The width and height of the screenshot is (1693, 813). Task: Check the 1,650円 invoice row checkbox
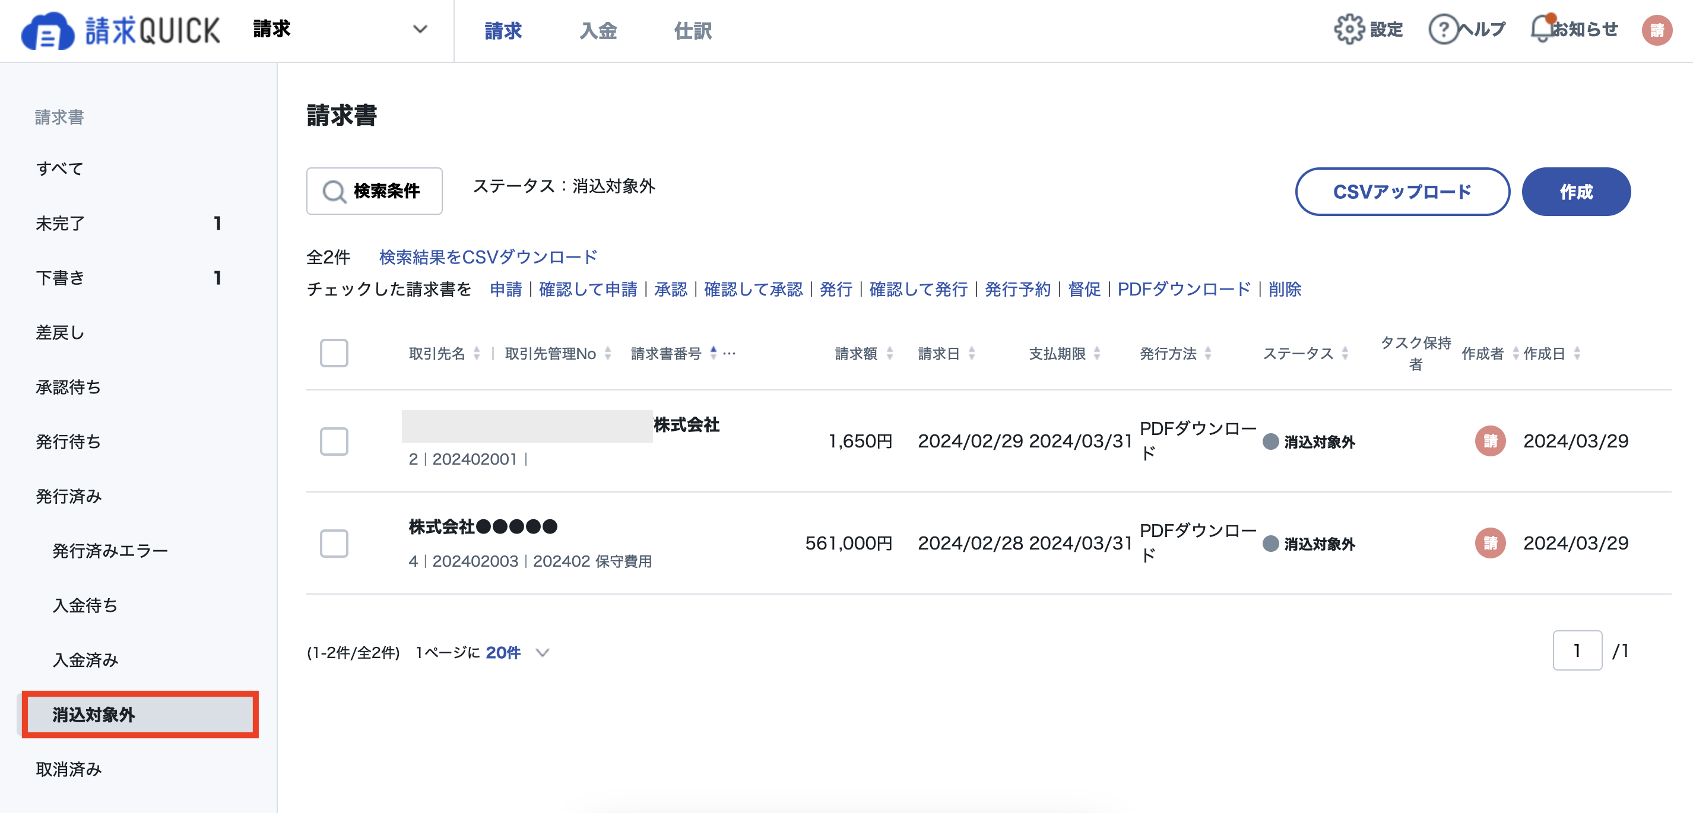(x=334, y=442)
